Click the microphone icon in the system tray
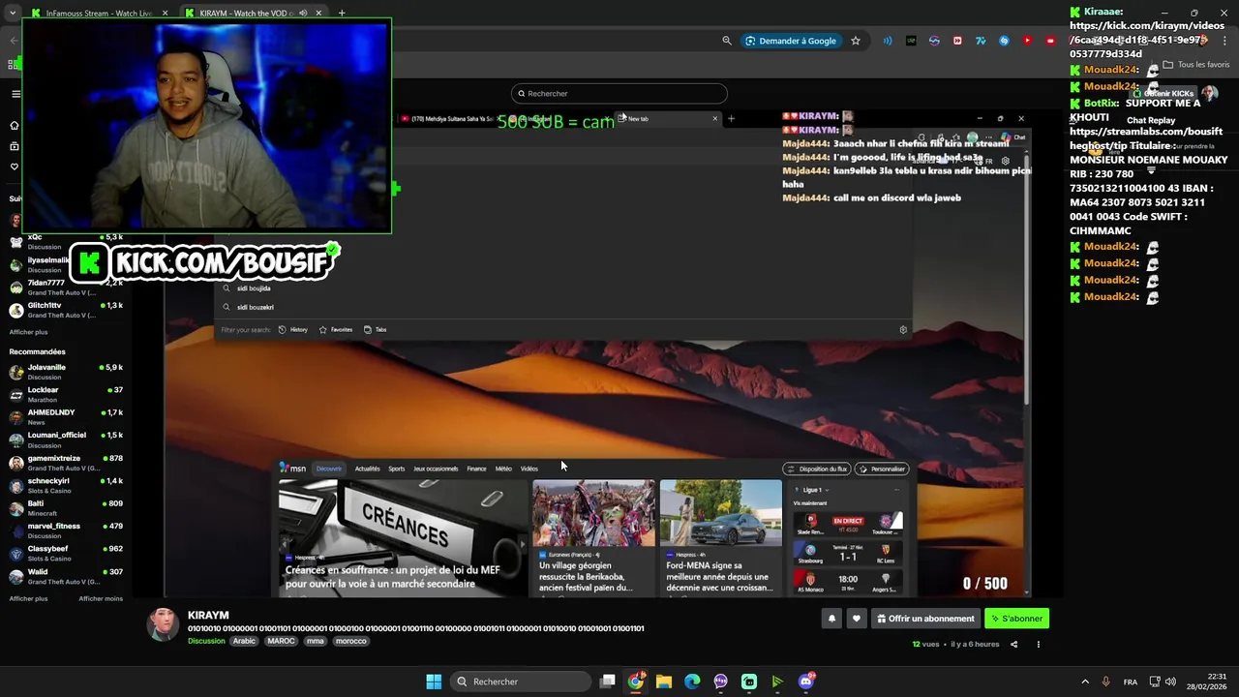The width and height of the screenshot is (1239, 697). 1106,682
